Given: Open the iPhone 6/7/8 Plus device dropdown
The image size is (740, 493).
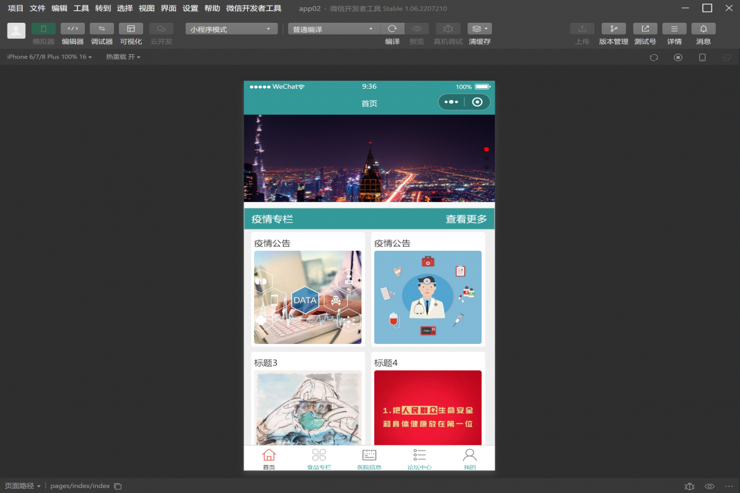Looking at the screenshot, I should (x=49, y=57).
